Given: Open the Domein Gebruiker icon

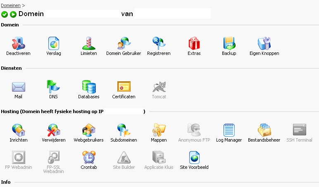Looking at the screenshot, I should [124, 43].
